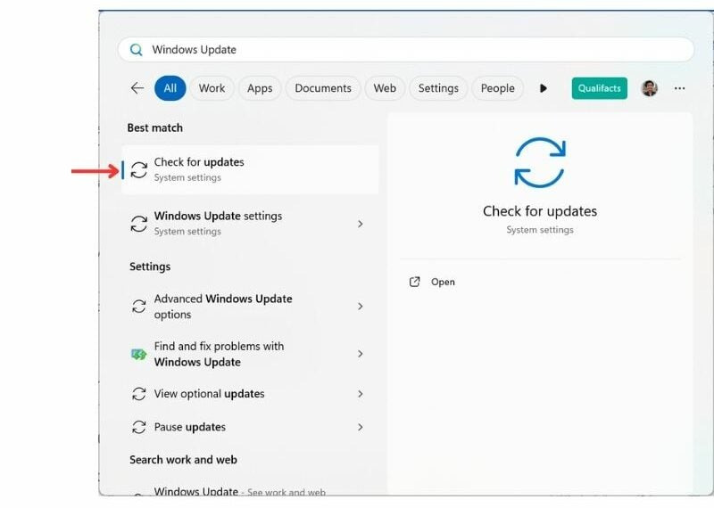Click the sync icon beside View optional updates
714x508 pixels.
tap(139, 394)
